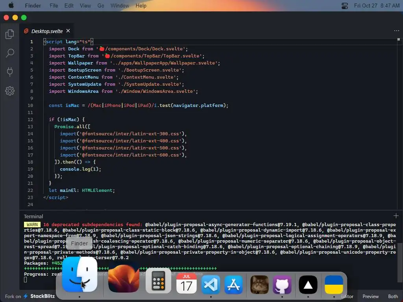Open the Vercel triangle dock icon
Screen dimensions: 403x302
(x=308, y=285)
